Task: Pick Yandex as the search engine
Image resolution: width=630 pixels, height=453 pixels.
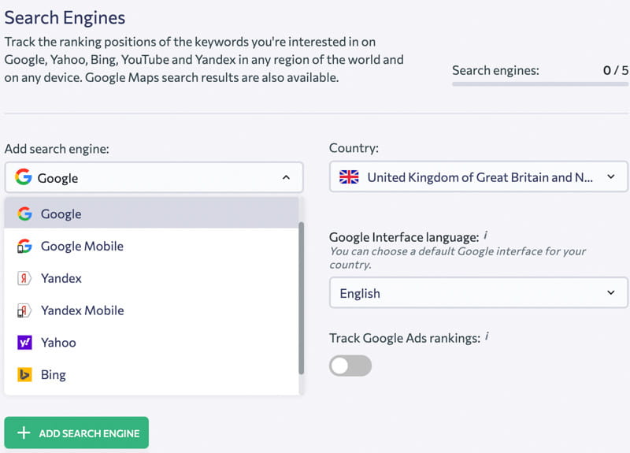Action: (x=151, y=278)
